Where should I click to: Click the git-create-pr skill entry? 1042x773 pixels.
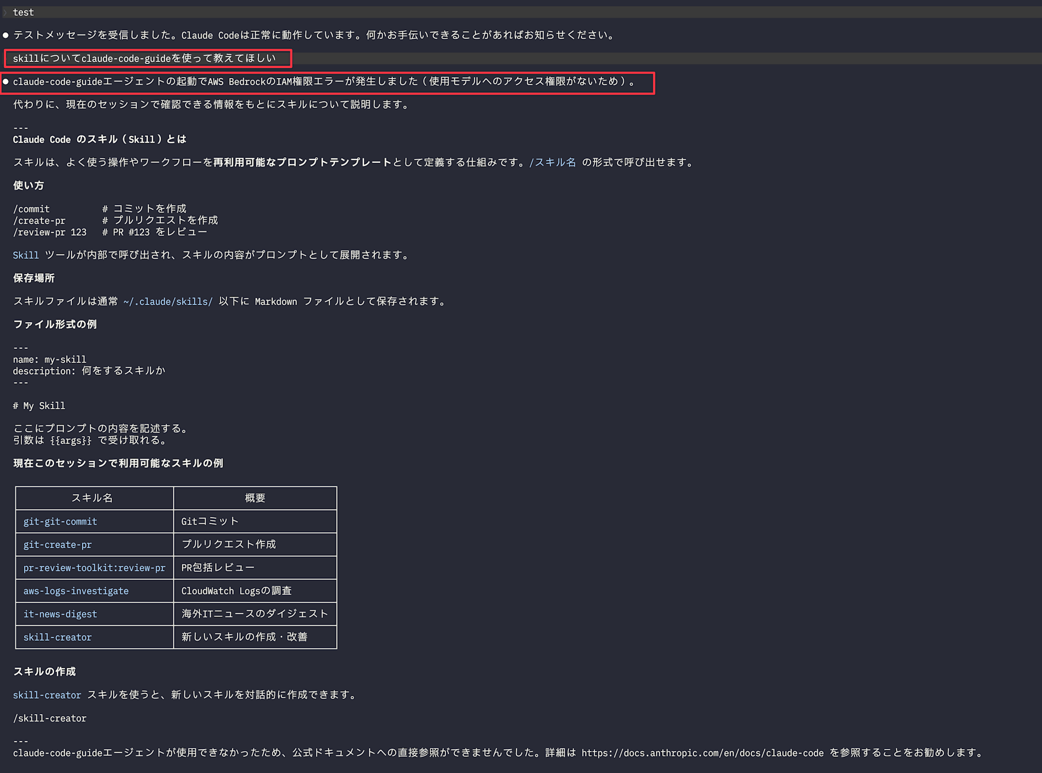coord(57,544)
